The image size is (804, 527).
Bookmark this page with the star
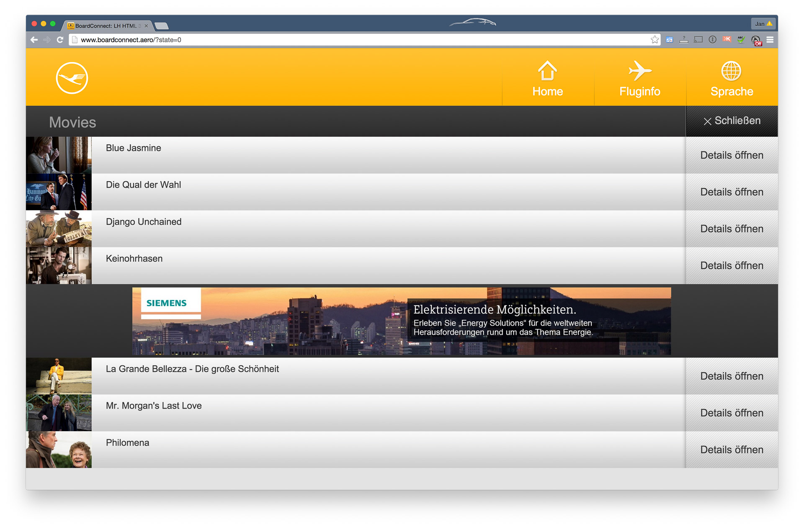coord(655,40)
